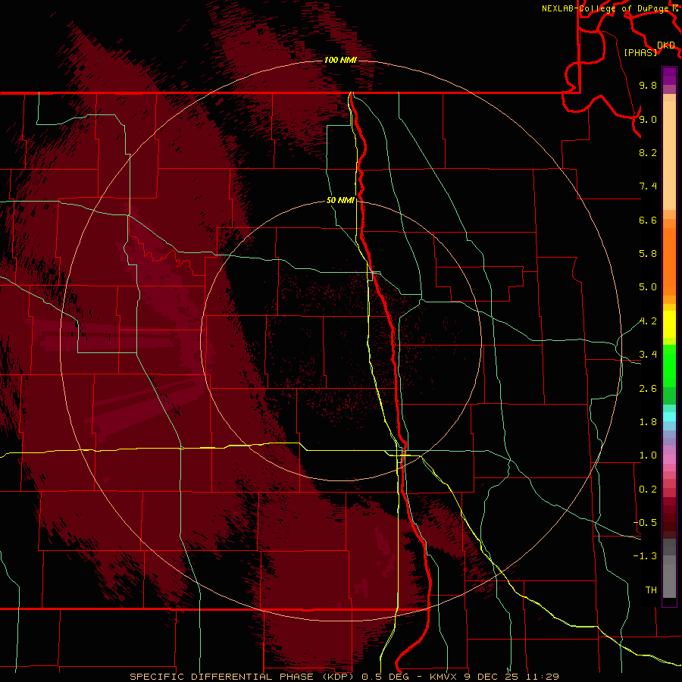Click the "[PHAS]" units label
This screenshot has height=682, width=682.
640,52
